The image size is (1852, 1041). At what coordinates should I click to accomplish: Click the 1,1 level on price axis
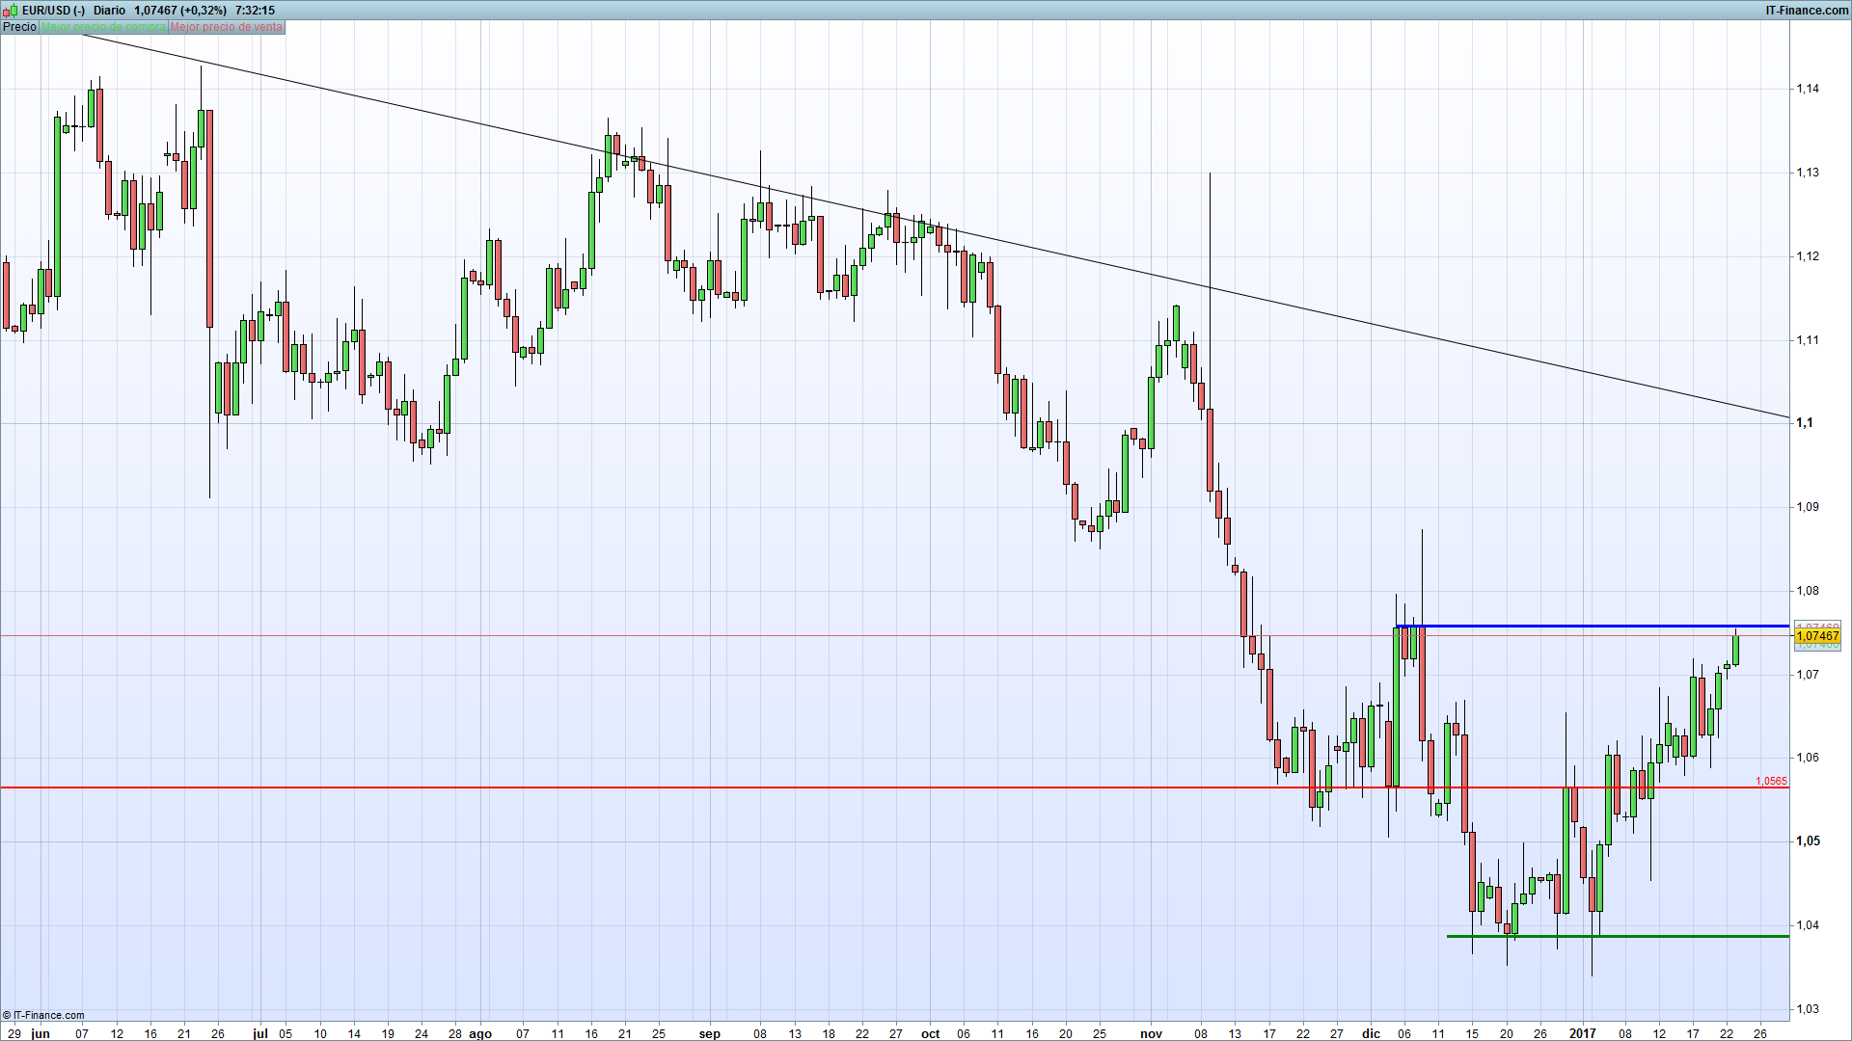pos(1804,423)
